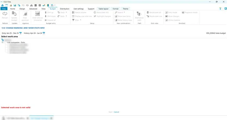Toggle Prognosis mode in Enriched group
Screen dimensions: 227x120
(190, 12)
